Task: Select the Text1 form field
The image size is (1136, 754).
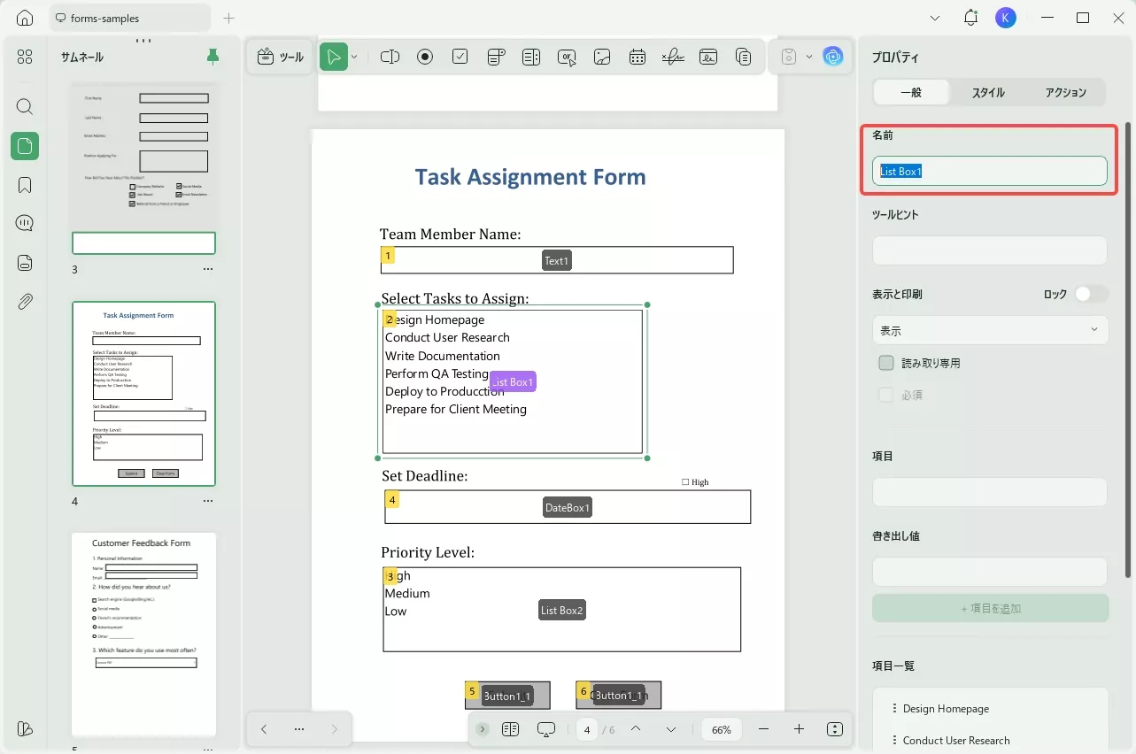Action: (x=557, y=260)
